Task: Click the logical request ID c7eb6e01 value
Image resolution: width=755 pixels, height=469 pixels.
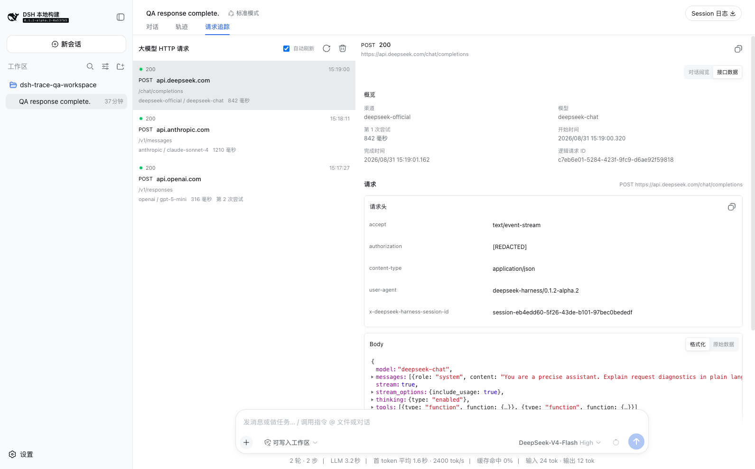Action: pos(615,160)
